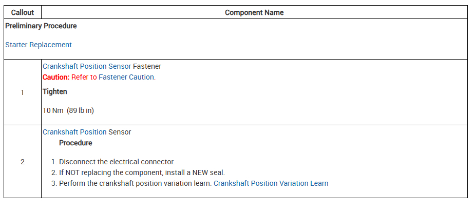Click the install a NEW seal step
The height and width of the screenshot is (212, 475).
tap(141, 172)
